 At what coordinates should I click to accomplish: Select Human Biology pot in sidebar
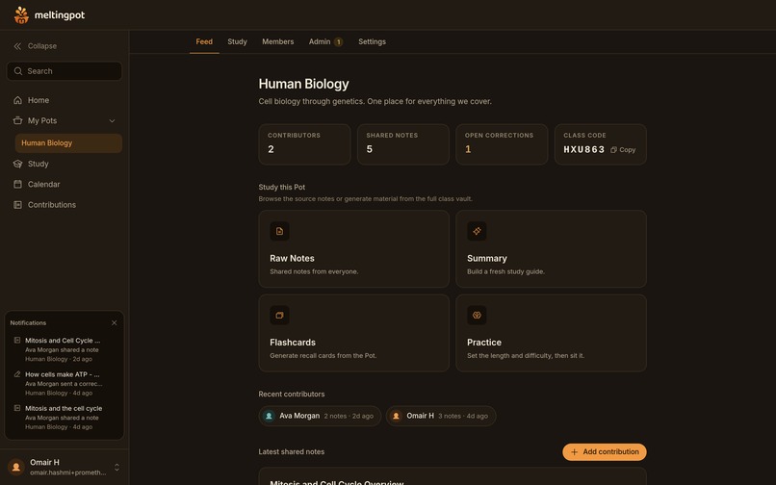point(68,143)
